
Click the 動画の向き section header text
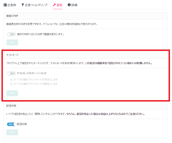[12, 16]
